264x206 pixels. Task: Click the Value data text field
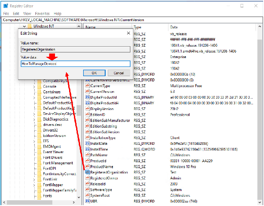75,64
